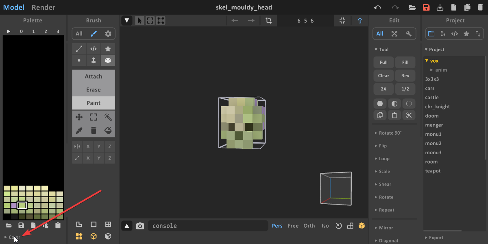Open a model file from top toolbar
This screenshot has height=244, width=488.
point(412,7)
